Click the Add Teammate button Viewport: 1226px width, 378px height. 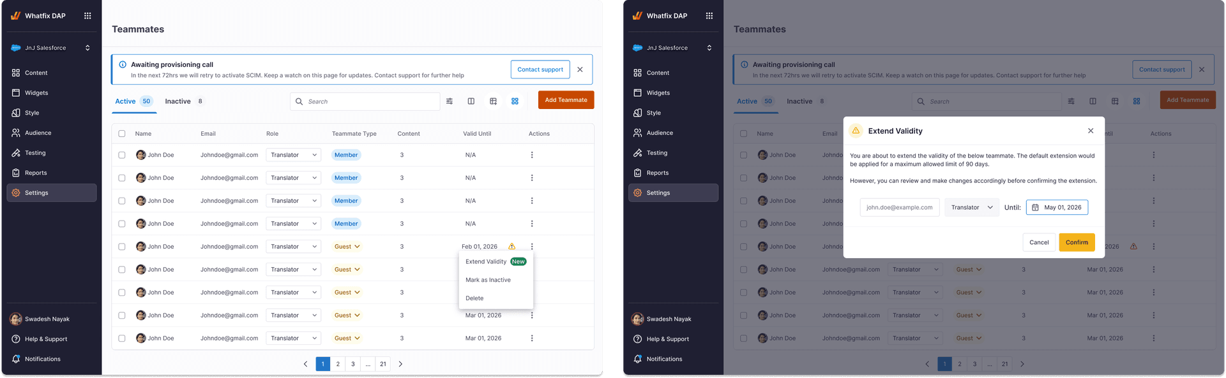coord(566,100)
